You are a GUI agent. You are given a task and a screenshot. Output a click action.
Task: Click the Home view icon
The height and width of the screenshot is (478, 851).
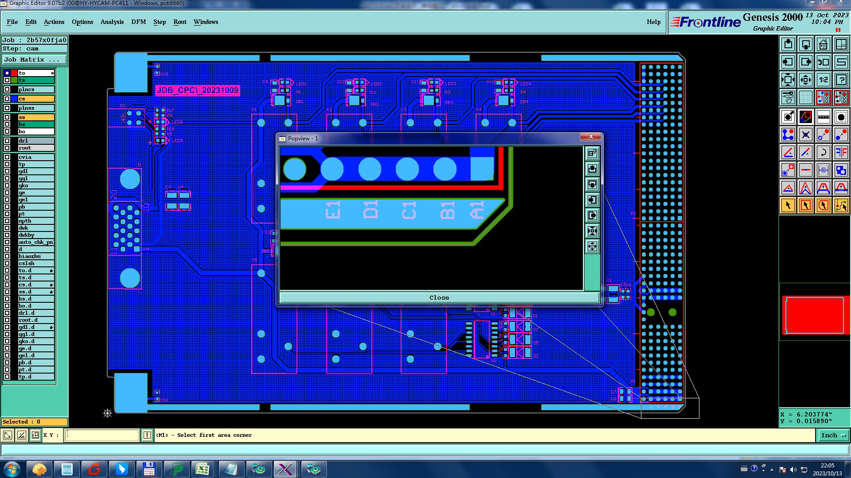pos(823,44)
